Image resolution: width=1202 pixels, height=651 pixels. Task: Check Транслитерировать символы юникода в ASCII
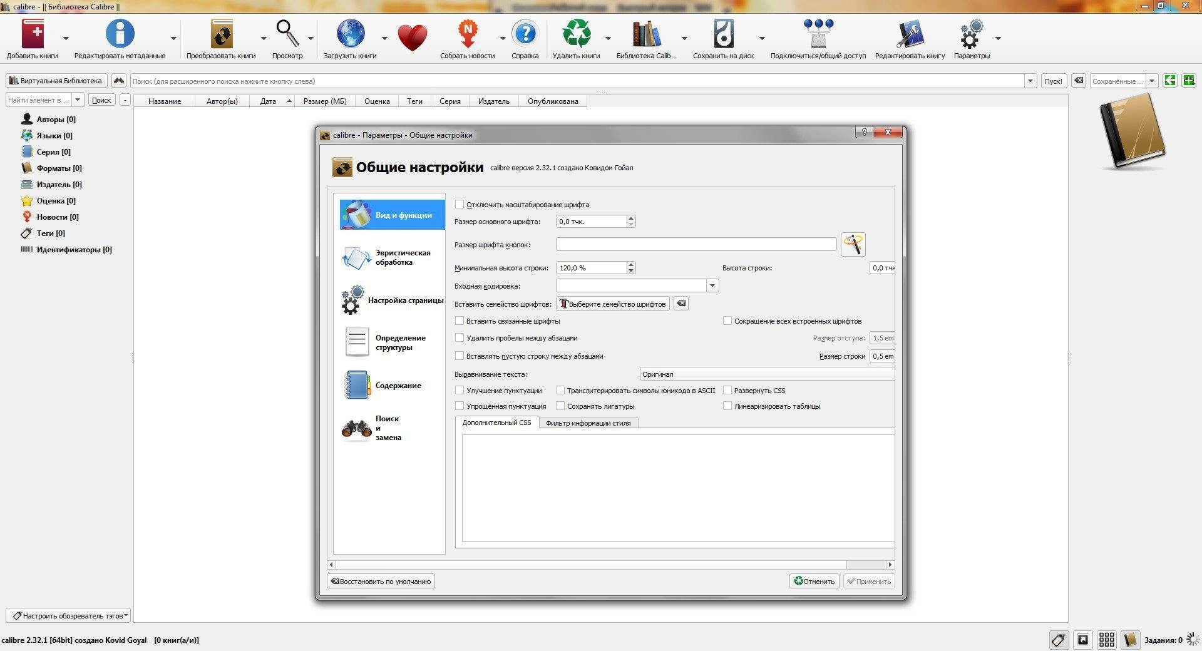pos(560,391)
